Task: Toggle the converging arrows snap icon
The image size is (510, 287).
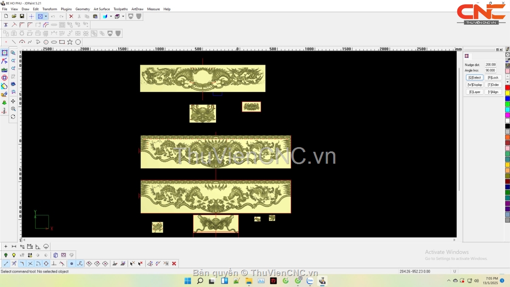Action: (x=14, y=264)
